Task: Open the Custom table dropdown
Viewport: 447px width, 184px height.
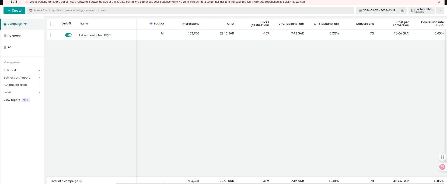Action: 421,11
